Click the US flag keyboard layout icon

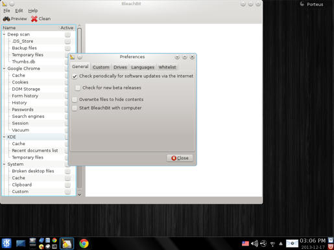pos(245,244)
